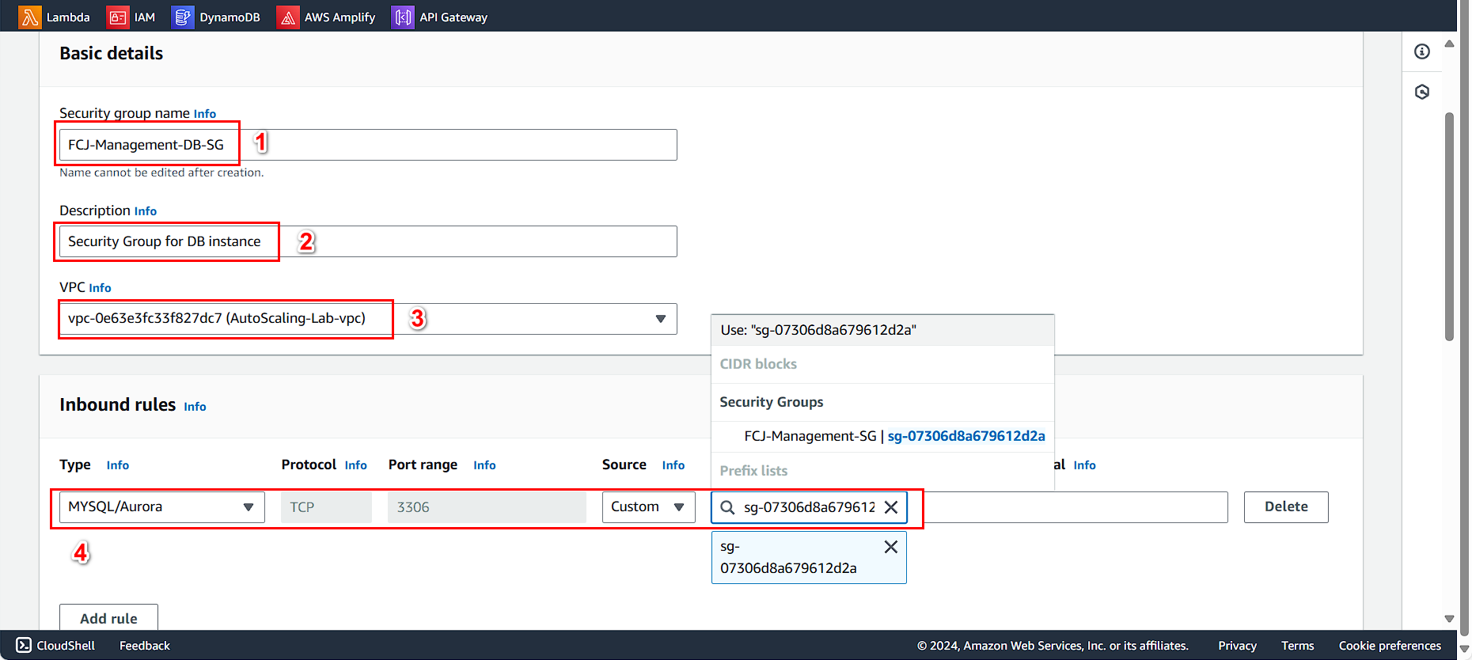Open the DynamoDB service shortcut icon
The image size is (1472, 660).
pos(182,17)
